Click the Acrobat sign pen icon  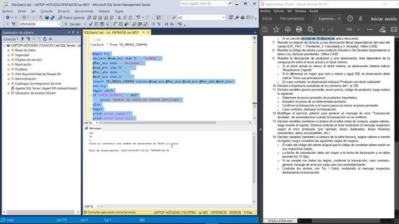(x=382, y=29)
